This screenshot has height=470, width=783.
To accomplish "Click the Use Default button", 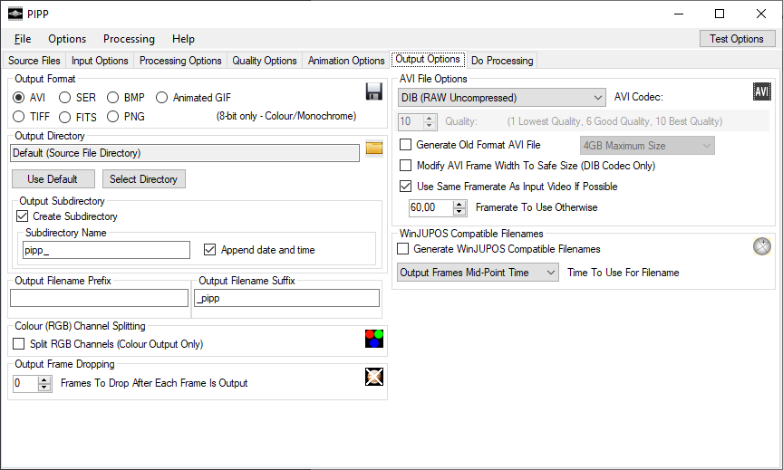I will [x=53, y=179].
